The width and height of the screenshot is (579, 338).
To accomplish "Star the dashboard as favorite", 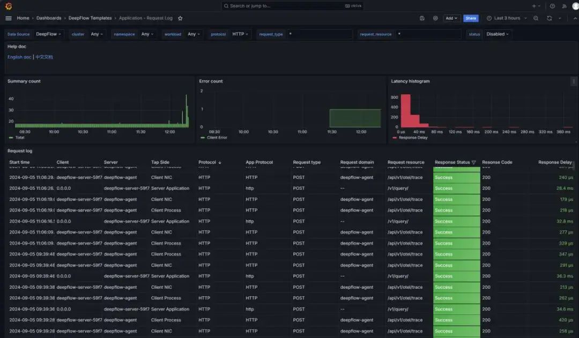I will coord(180,18).
